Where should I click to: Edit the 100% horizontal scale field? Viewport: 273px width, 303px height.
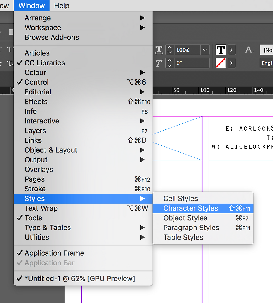click(187, 50)
